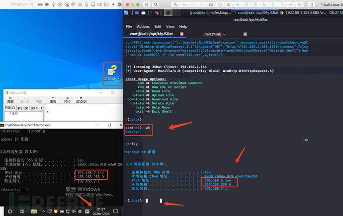Click the Kali-Linux-2 VM title tab
The image size is (343, 216).
331,4
